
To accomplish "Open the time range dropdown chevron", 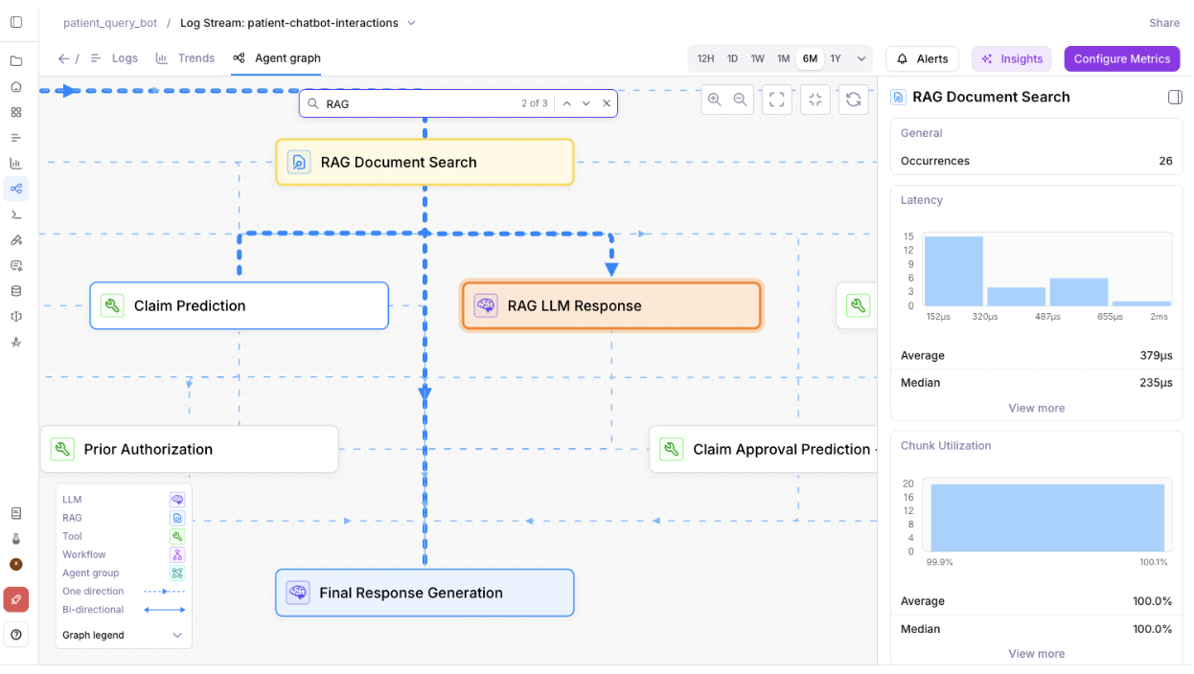I will pos(861,58).
